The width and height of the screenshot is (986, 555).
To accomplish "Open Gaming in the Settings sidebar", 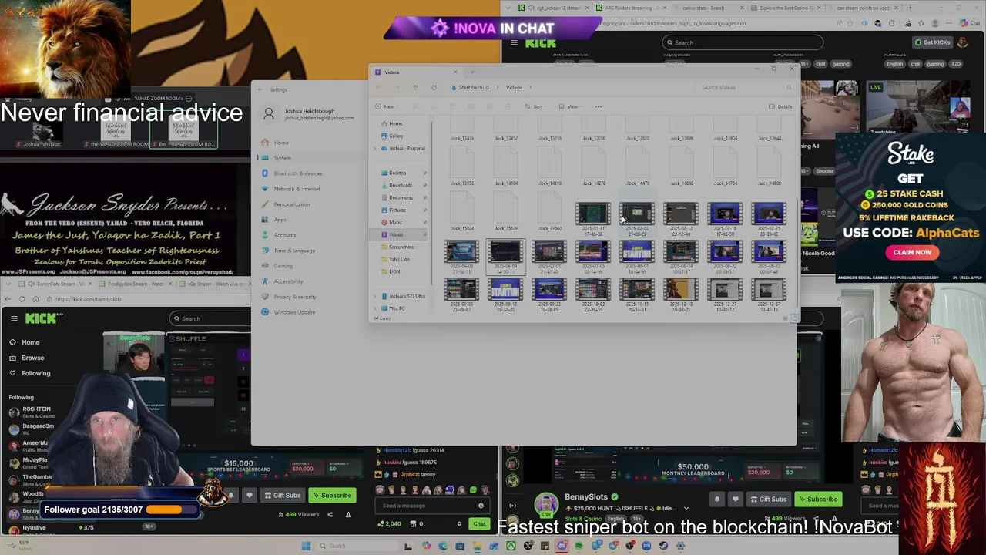I will click(x=283, y=266).
